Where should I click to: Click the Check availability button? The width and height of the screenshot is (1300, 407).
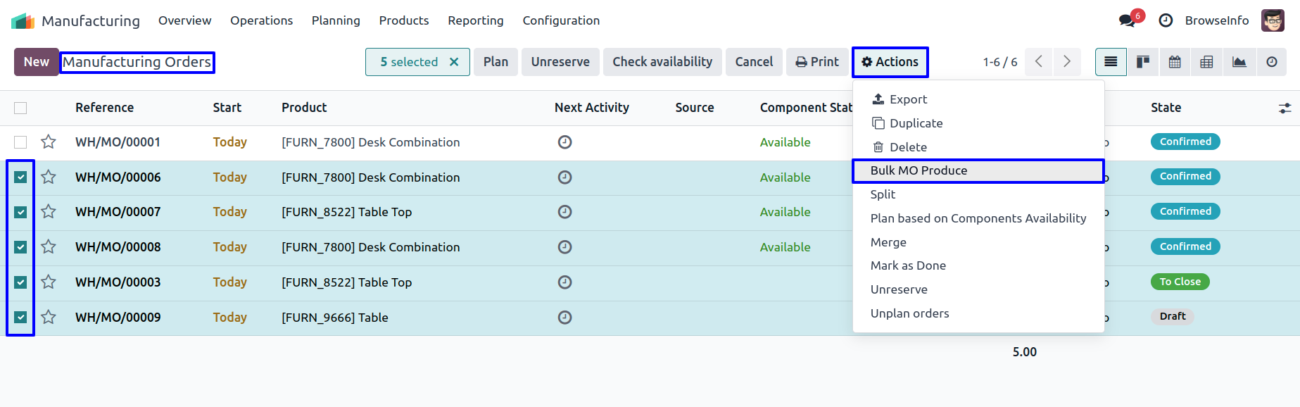tap(662, 62)
